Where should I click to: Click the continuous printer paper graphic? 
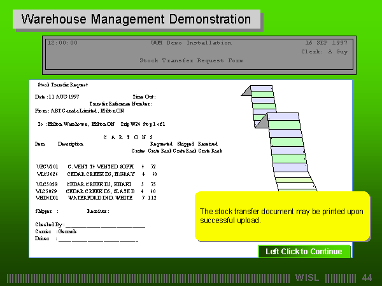click(x=280, y=140)
